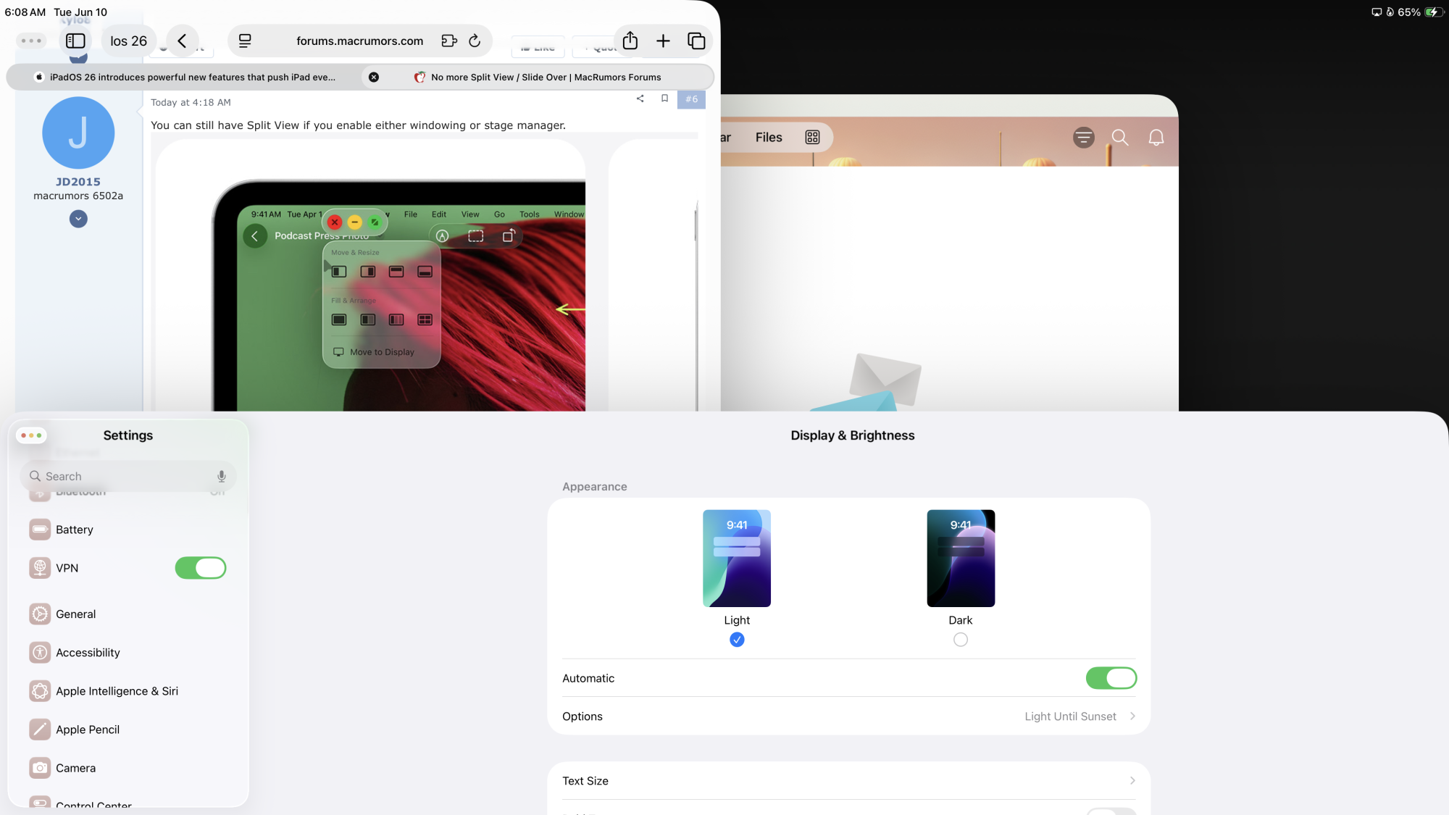Click the Camera icon in Settings
The width and height of the screenshot is (1449, 815).
(40, 768)
